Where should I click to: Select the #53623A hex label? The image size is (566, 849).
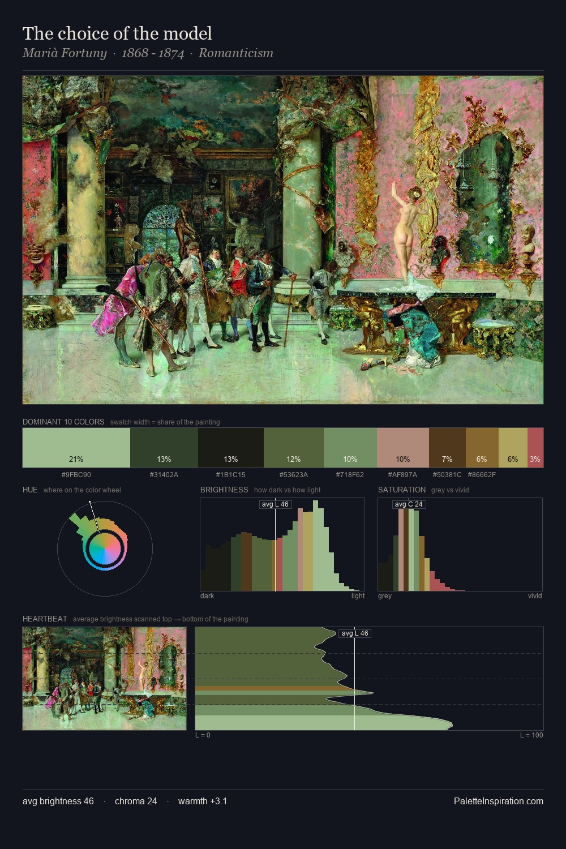pos(294,475)
